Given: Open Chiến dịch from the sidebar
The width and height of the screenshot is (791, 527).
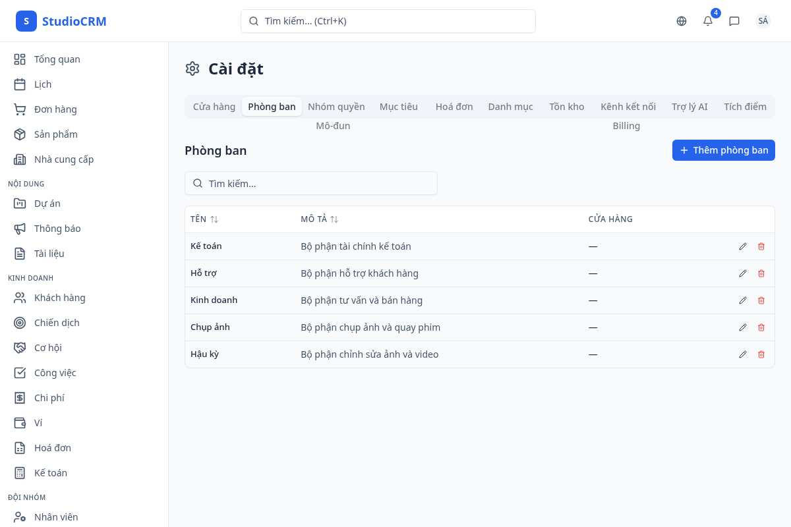Looking at the screenshot, I should click(57, 323).
